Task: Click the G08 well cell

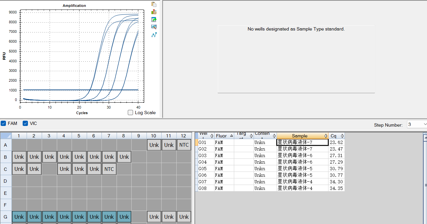Action: [x=206, y=188]
